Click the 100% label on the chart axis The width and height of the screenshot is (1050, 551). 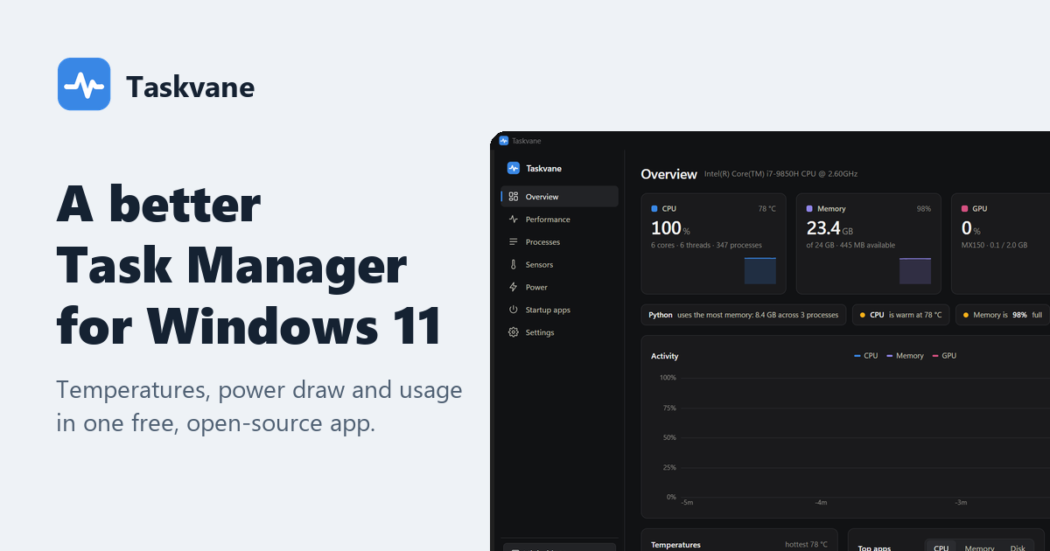click(668, 378)
